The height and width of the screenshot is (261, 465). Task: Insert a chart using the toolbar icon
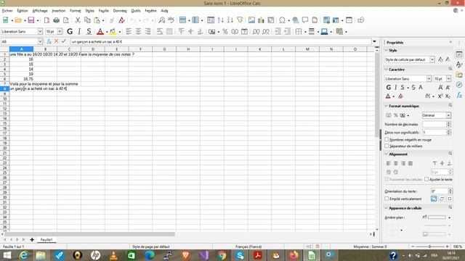click(x=261, y=20)
